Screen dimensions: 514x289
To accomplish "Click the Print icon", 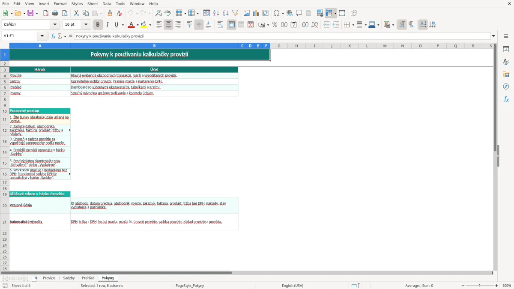I will 55,13.
